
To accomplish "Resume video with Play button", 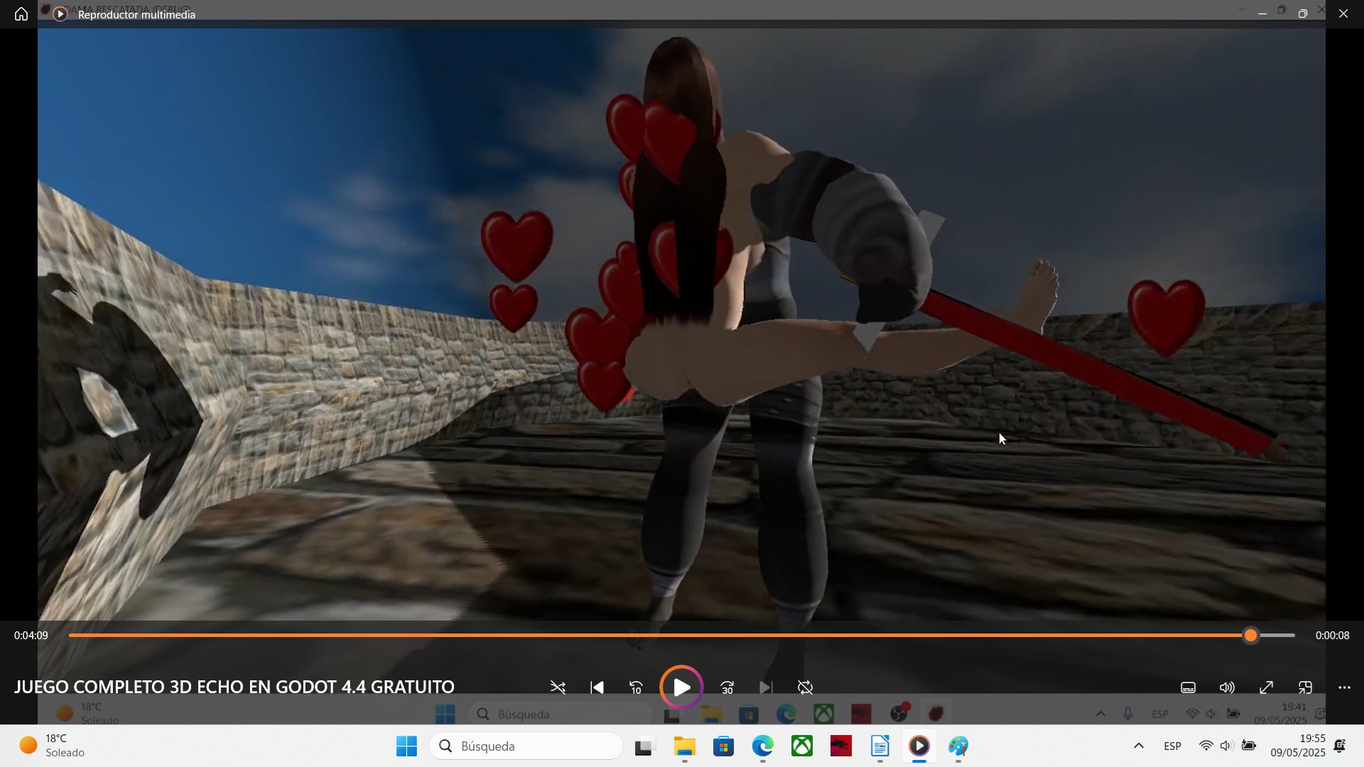I will click(681, 687).
